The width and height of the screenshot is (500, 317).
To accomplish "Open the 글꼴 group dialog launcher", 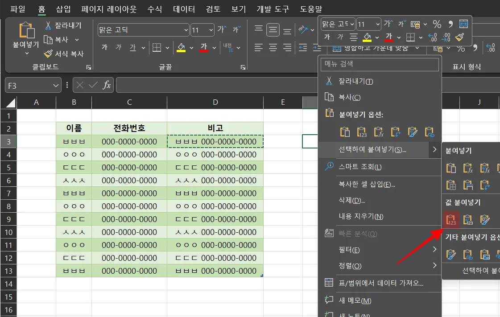I will point(243,67).
